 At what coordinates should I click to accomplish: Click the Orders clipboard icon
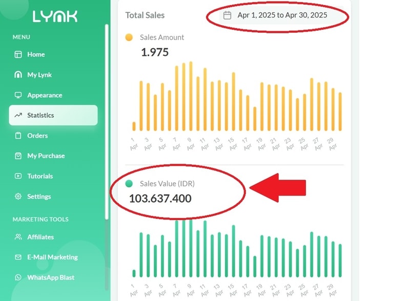point(18,136)
